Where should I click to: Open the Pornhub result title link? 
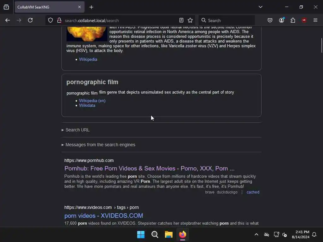149,168
